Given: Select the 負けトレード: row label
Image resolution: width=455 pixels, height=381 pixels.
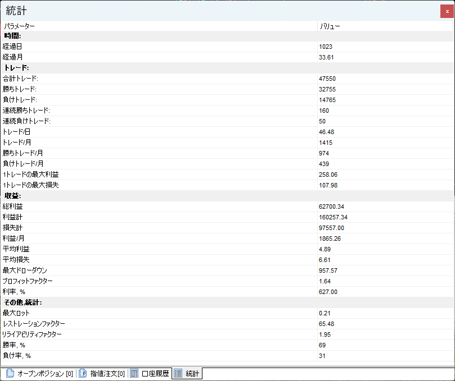Looking at the screenshot, I should point(20,100).
